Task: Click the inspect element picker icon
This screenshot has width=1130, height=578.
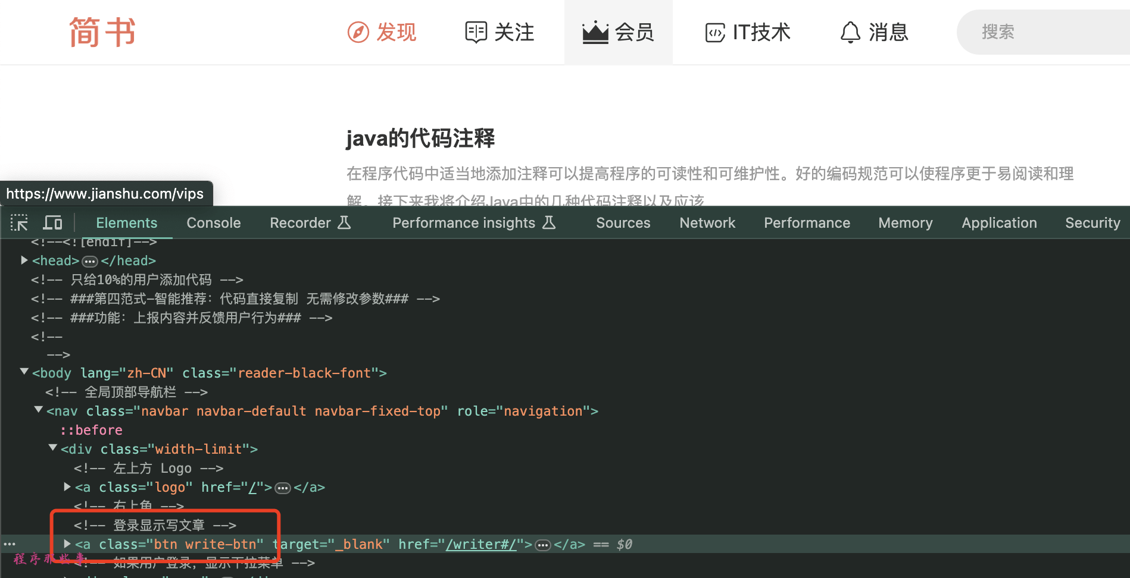Action: tap(19, 223)
